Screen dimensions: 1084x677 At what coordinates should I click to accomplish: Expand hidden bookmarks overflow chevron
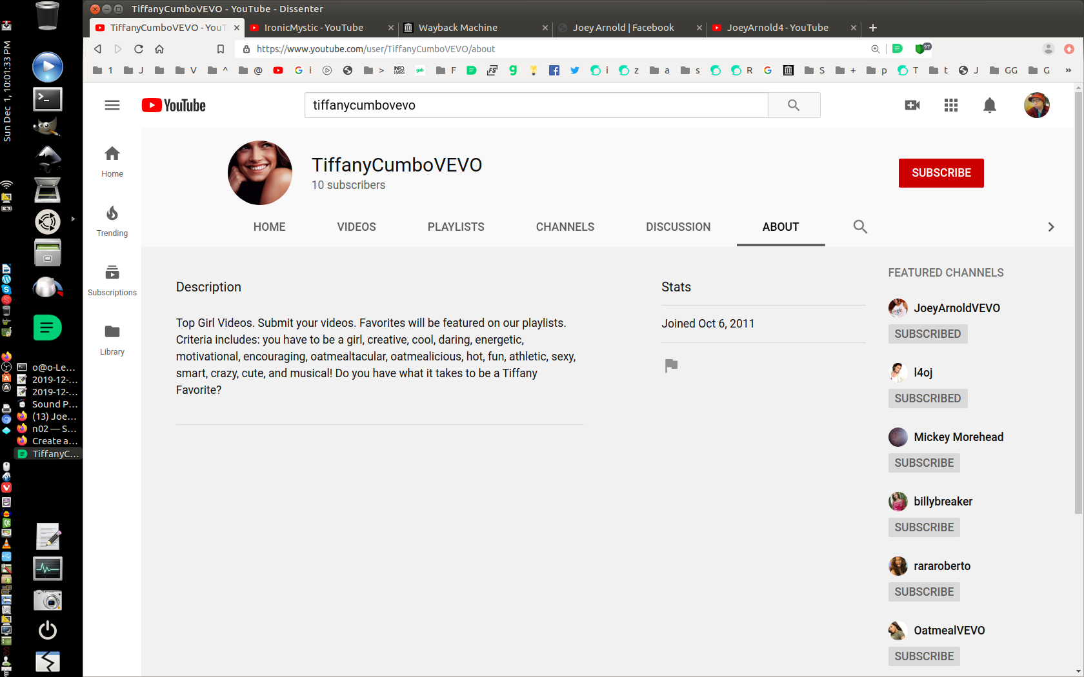point(1068,70)
